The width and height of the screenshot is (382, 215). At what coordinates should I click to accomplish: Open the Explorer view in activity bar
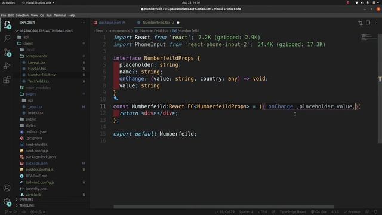click(x=7, y=24)
